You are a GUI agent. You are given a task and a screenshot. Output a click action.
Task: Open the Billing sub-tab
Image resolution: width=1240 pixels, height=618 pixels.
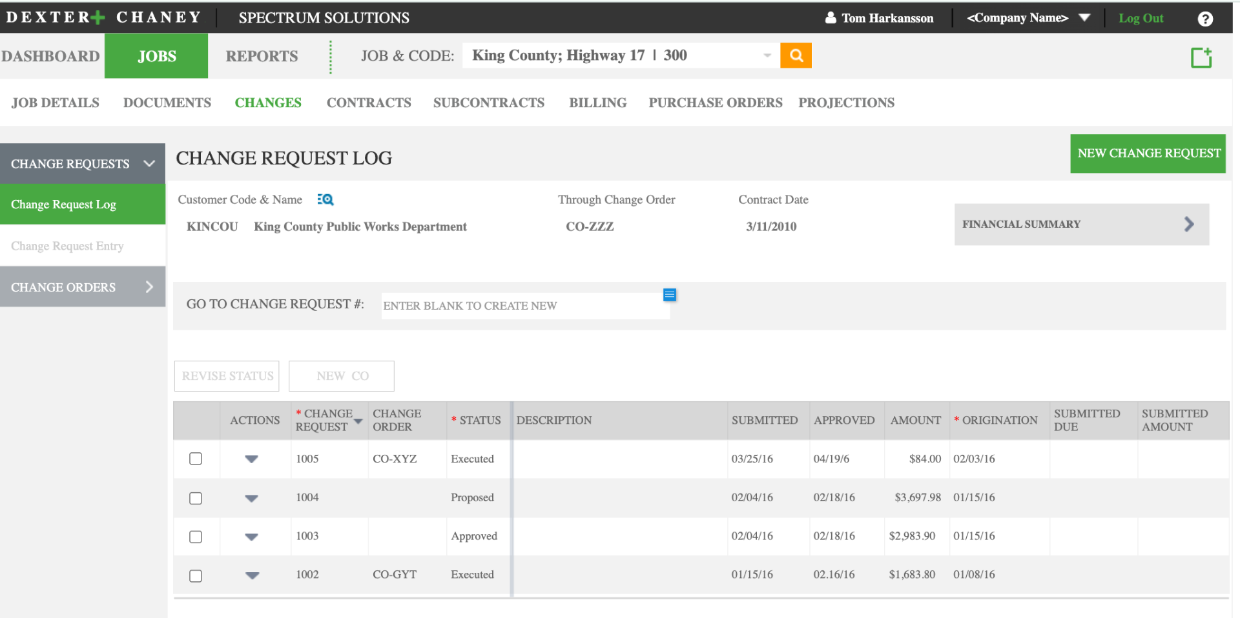pyautogui.click(x=598, y=103)
